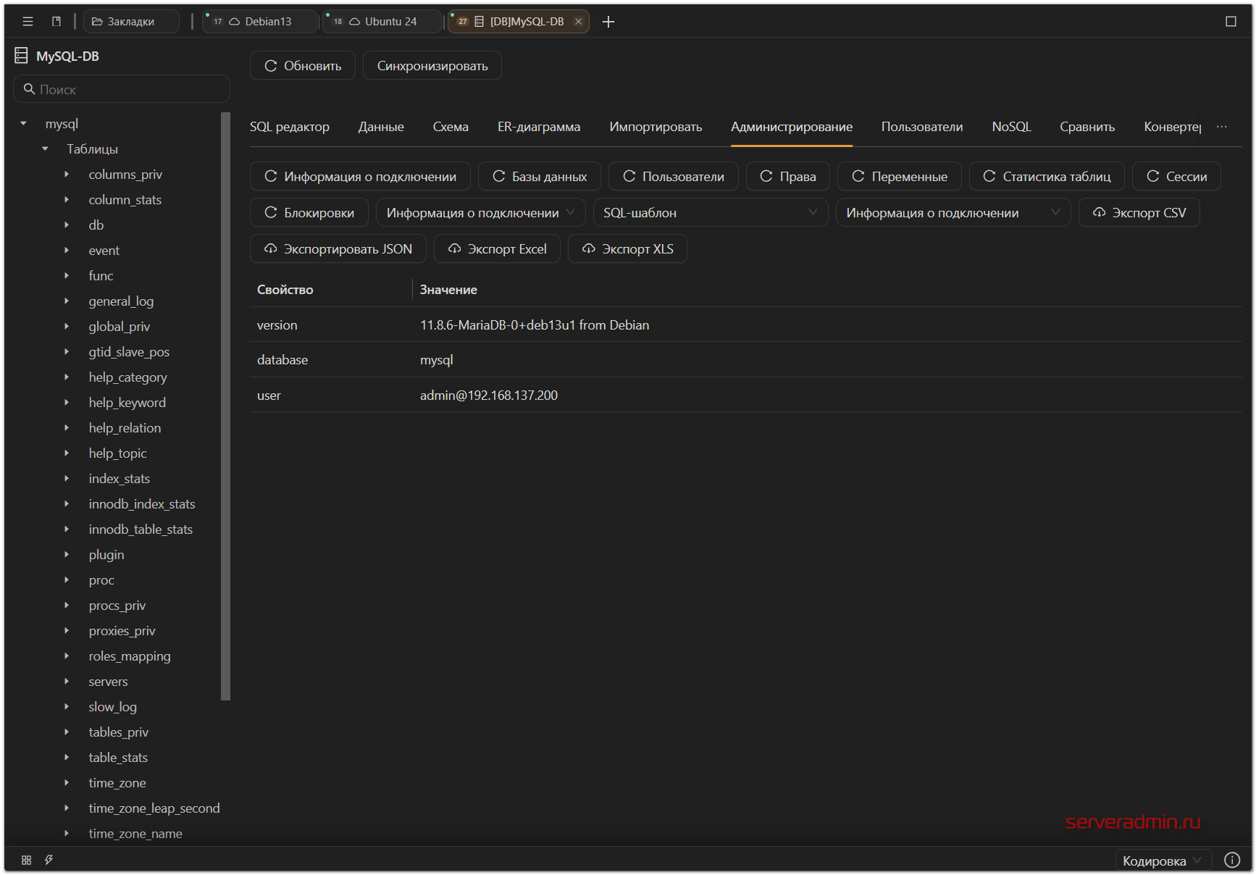Close the [DB]MySQL-DB tab
The height and width of the screenshot is (875, 1256).
578,22
